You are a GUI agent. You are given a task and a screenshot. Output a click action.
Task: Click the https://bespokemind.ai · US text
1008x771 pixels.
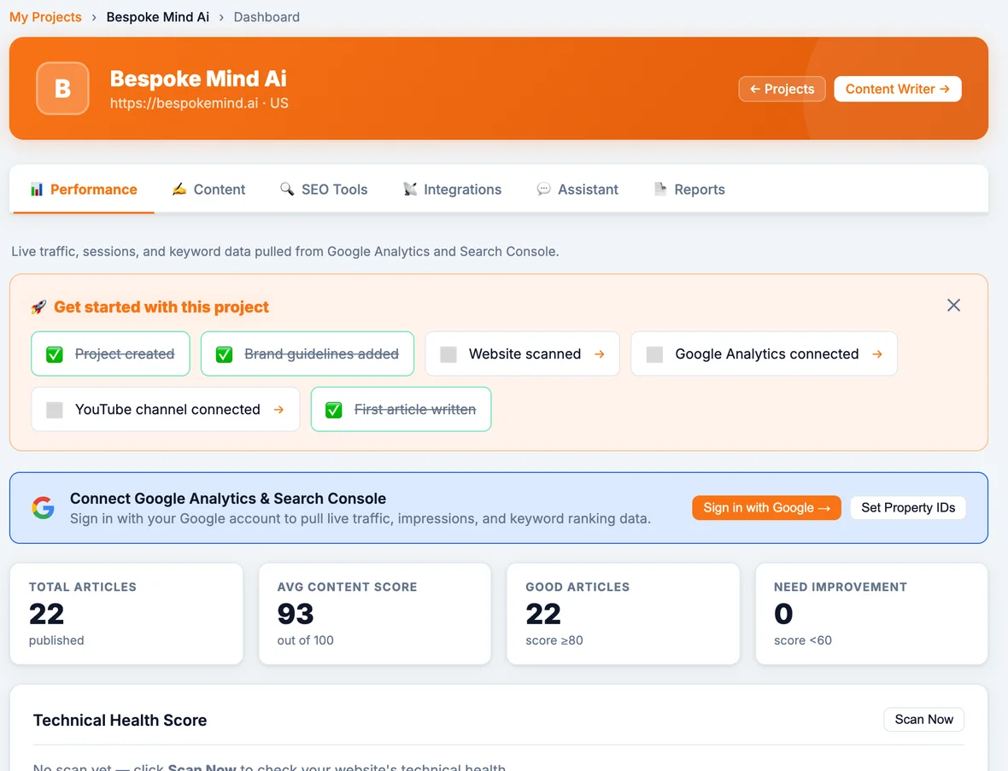(x=199, y=103)
